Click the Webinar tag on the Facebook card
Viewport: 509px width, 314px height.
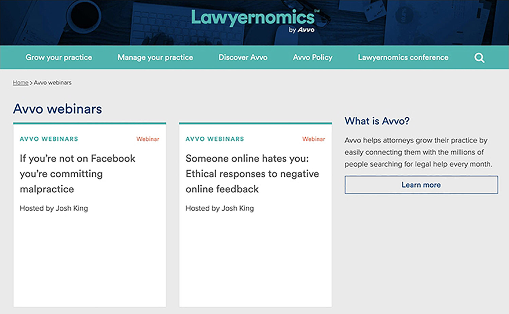148,139
